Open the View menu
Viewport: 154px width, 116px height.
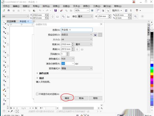pyautogui.click(x=26, y=6)
